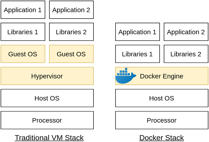Click Libraries 2 in the VM stack

pyautogui.click(x=71, y=32)
